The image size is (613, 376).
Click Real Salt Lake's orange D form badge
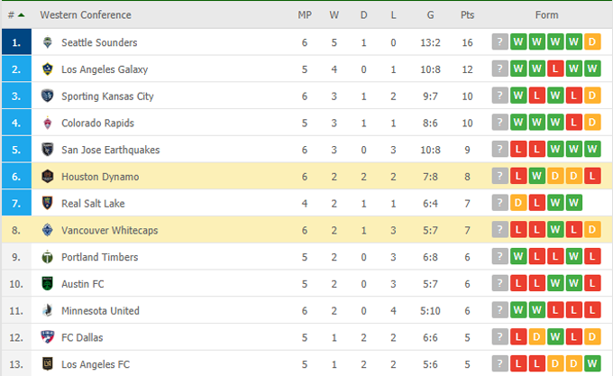coord(518,204)
